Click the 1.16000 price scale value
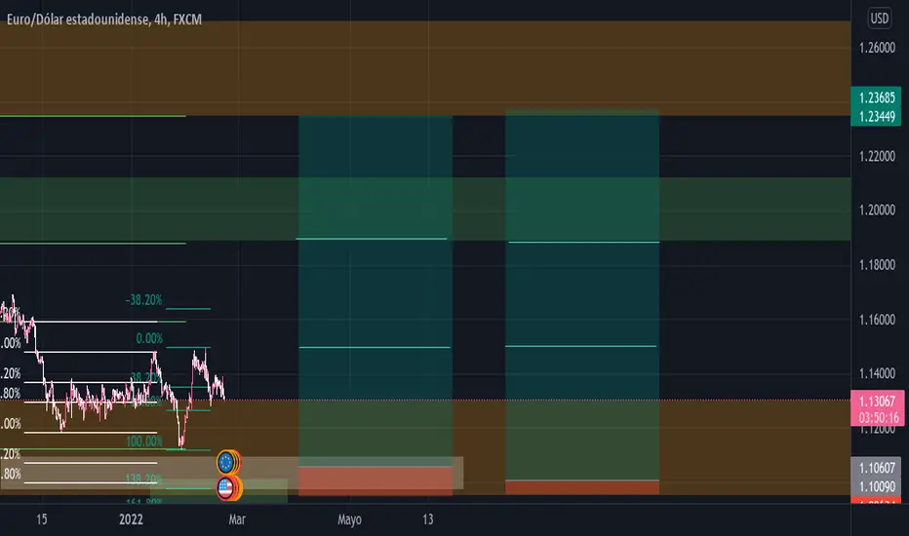 877,320
